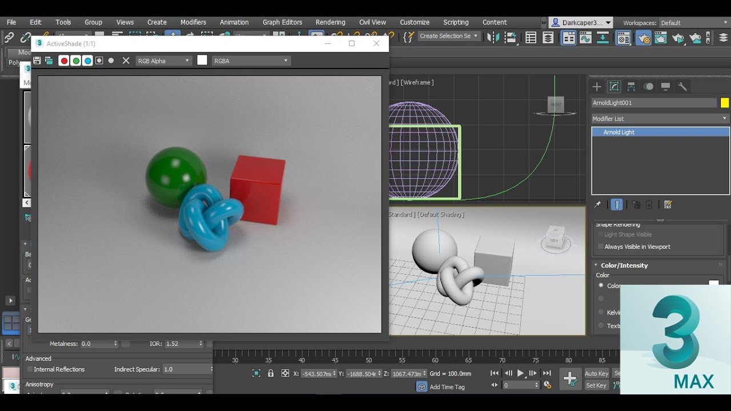
Task: Select the Kelvin radio button
Action: 601,312
